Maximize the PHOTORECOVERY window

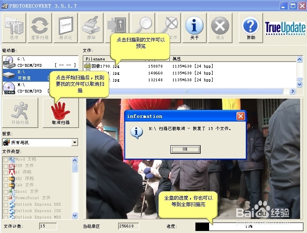(293, 6)
